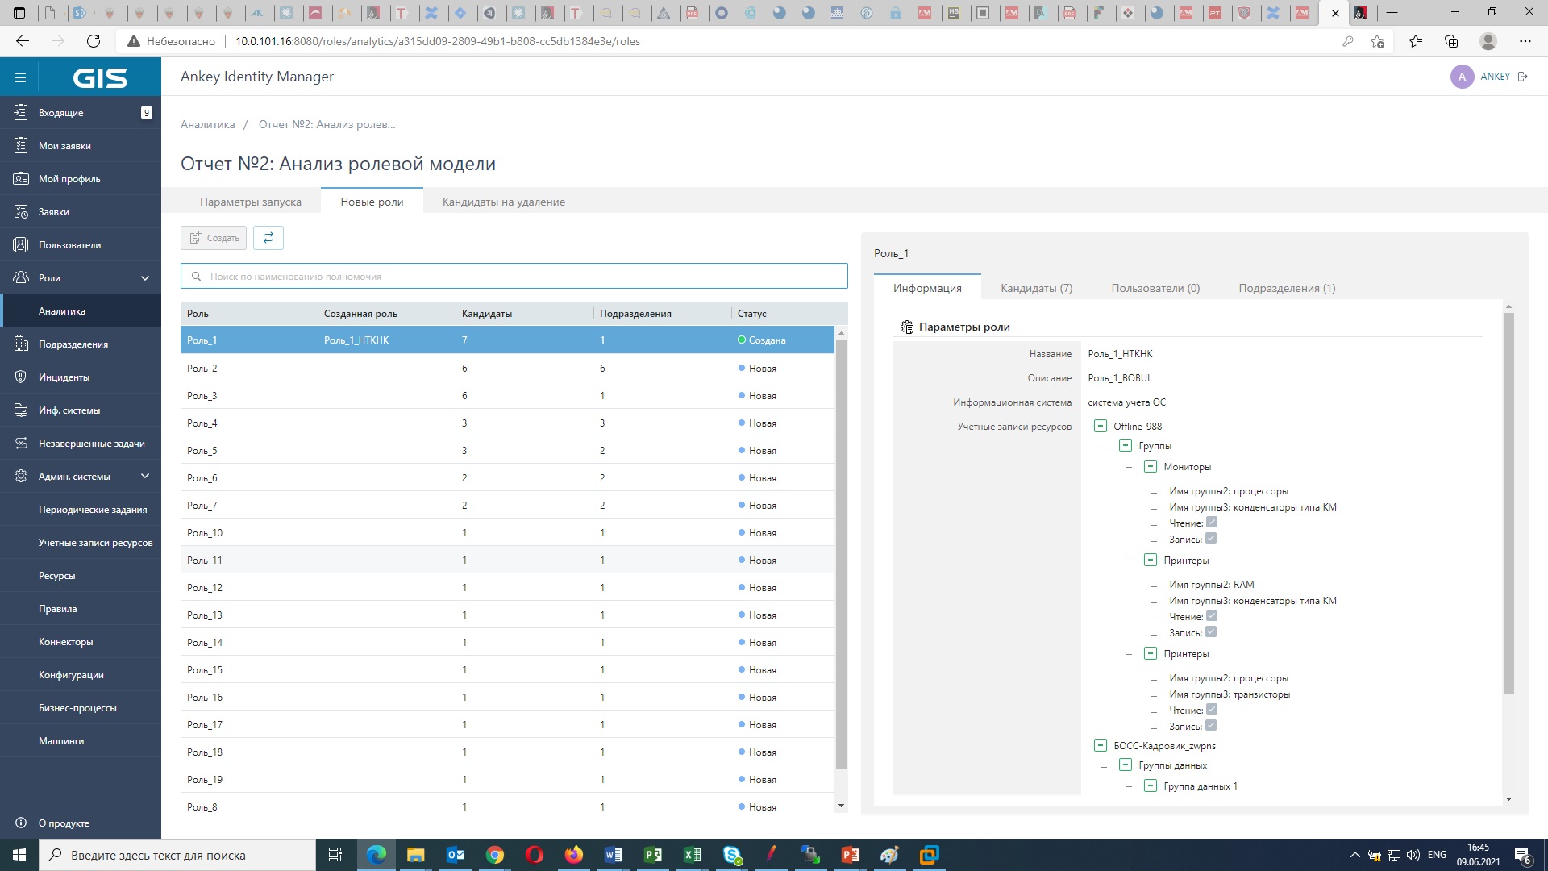Open the Кандидаты (7) tab

pos(1036,288)
